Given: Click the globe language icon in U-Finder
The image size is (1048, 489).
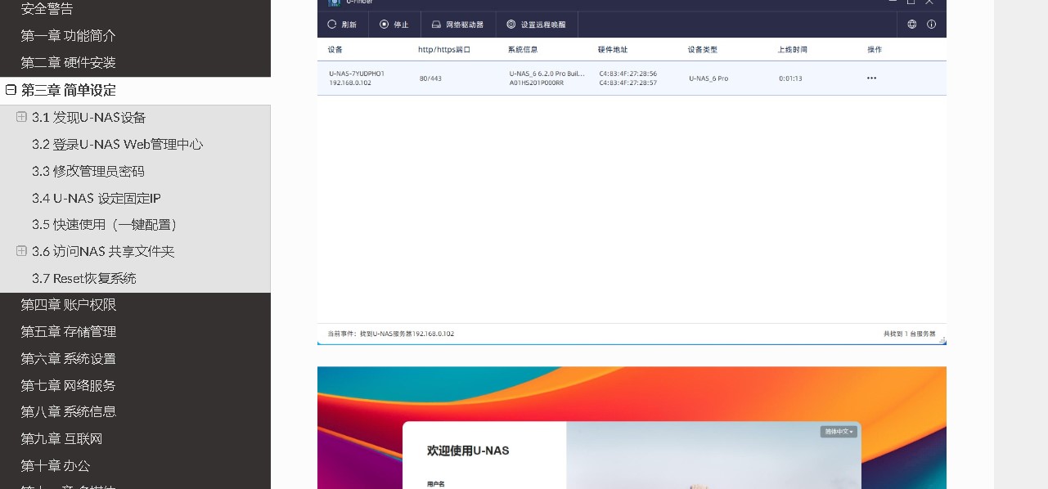Looking at the screenshot, I should (x=912, y=25).
